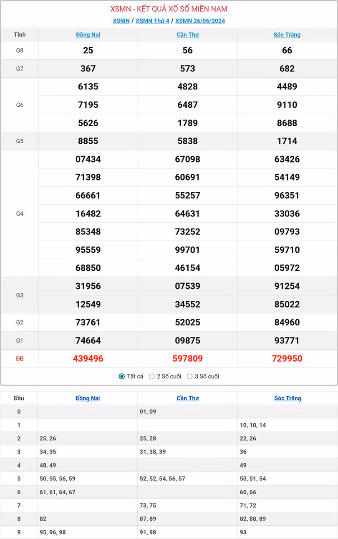Click the Đồng Nai special prize number 439496
Screen dimensions: 338x539
[x=88, y=358]
